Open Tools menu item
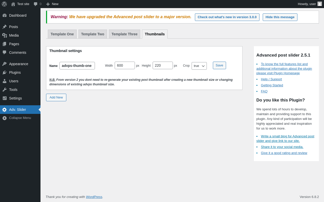This screenshot has height=202, width=324. point(20,90)
